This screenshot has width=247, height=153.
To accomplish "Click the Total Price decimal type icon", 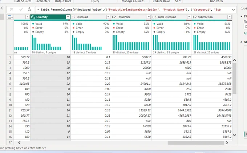I will tap(114, 17).
